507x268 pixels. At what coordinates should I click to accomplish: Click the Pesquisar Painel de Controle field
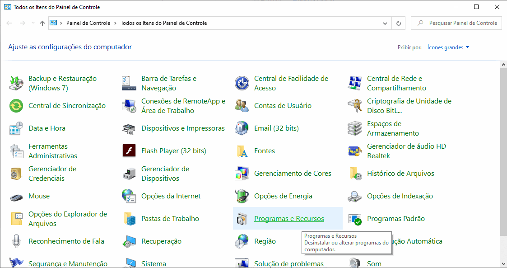click(x=456, y=24)
